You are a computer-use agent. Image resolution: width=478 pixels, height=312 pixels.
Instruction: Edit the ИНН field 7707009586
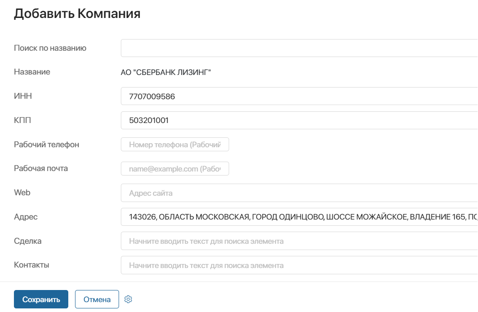299,96
